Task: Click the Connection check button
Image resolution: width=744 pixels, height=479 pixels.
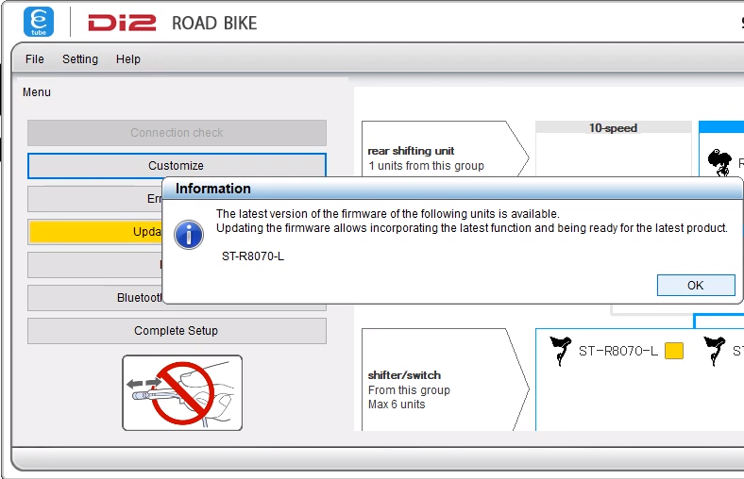Action: point(177,133)
